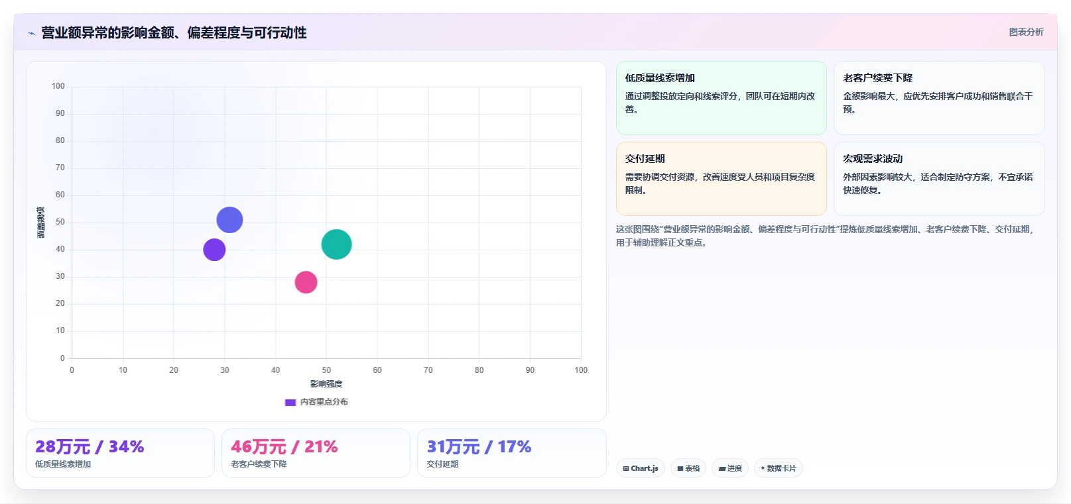
Task: Click the 图表分析 label in header
Action: point(1026,32)
